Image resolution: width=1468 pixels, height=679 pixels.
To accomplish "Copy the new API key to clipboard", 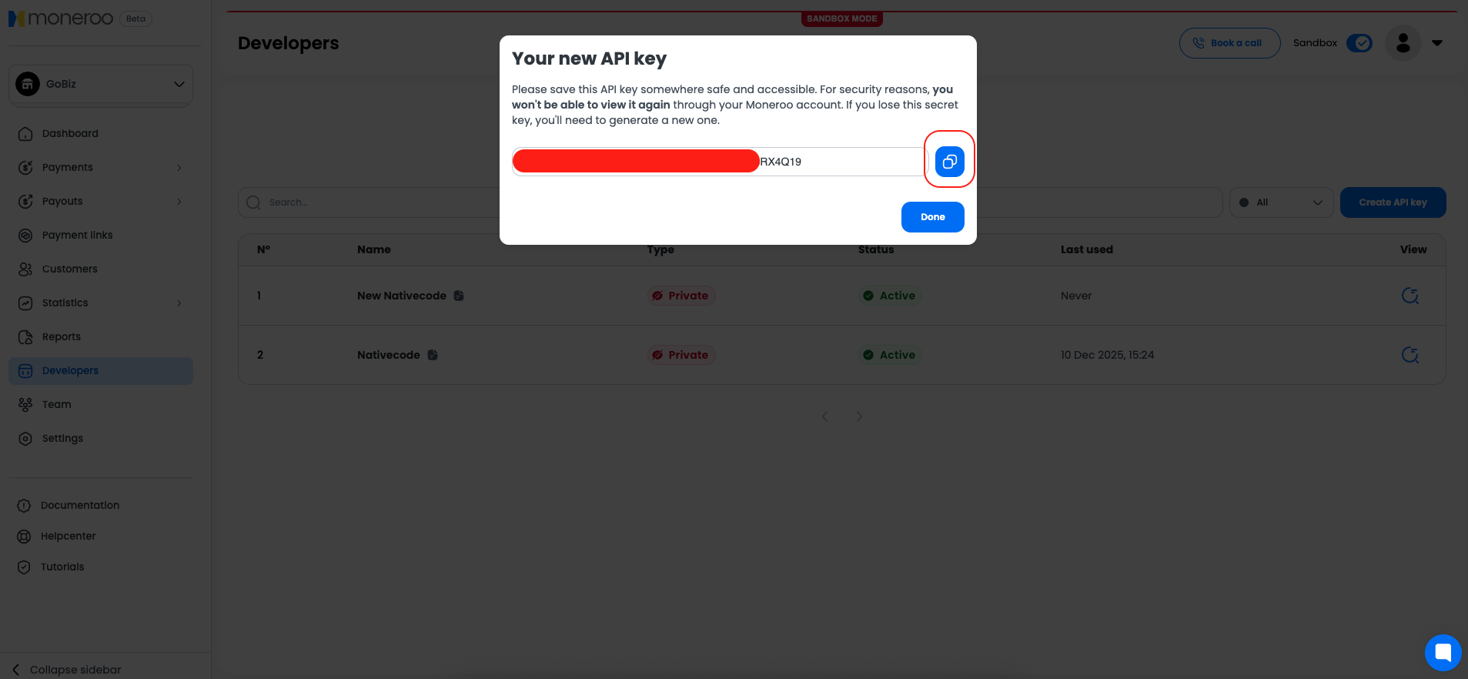I will (949, 162).
